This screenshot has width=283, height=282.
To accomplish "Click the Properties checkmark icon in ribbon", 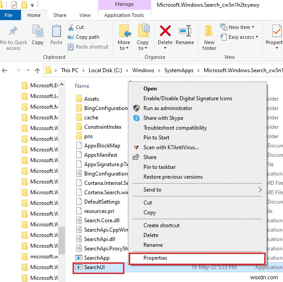I will click(x=277, y=31).
